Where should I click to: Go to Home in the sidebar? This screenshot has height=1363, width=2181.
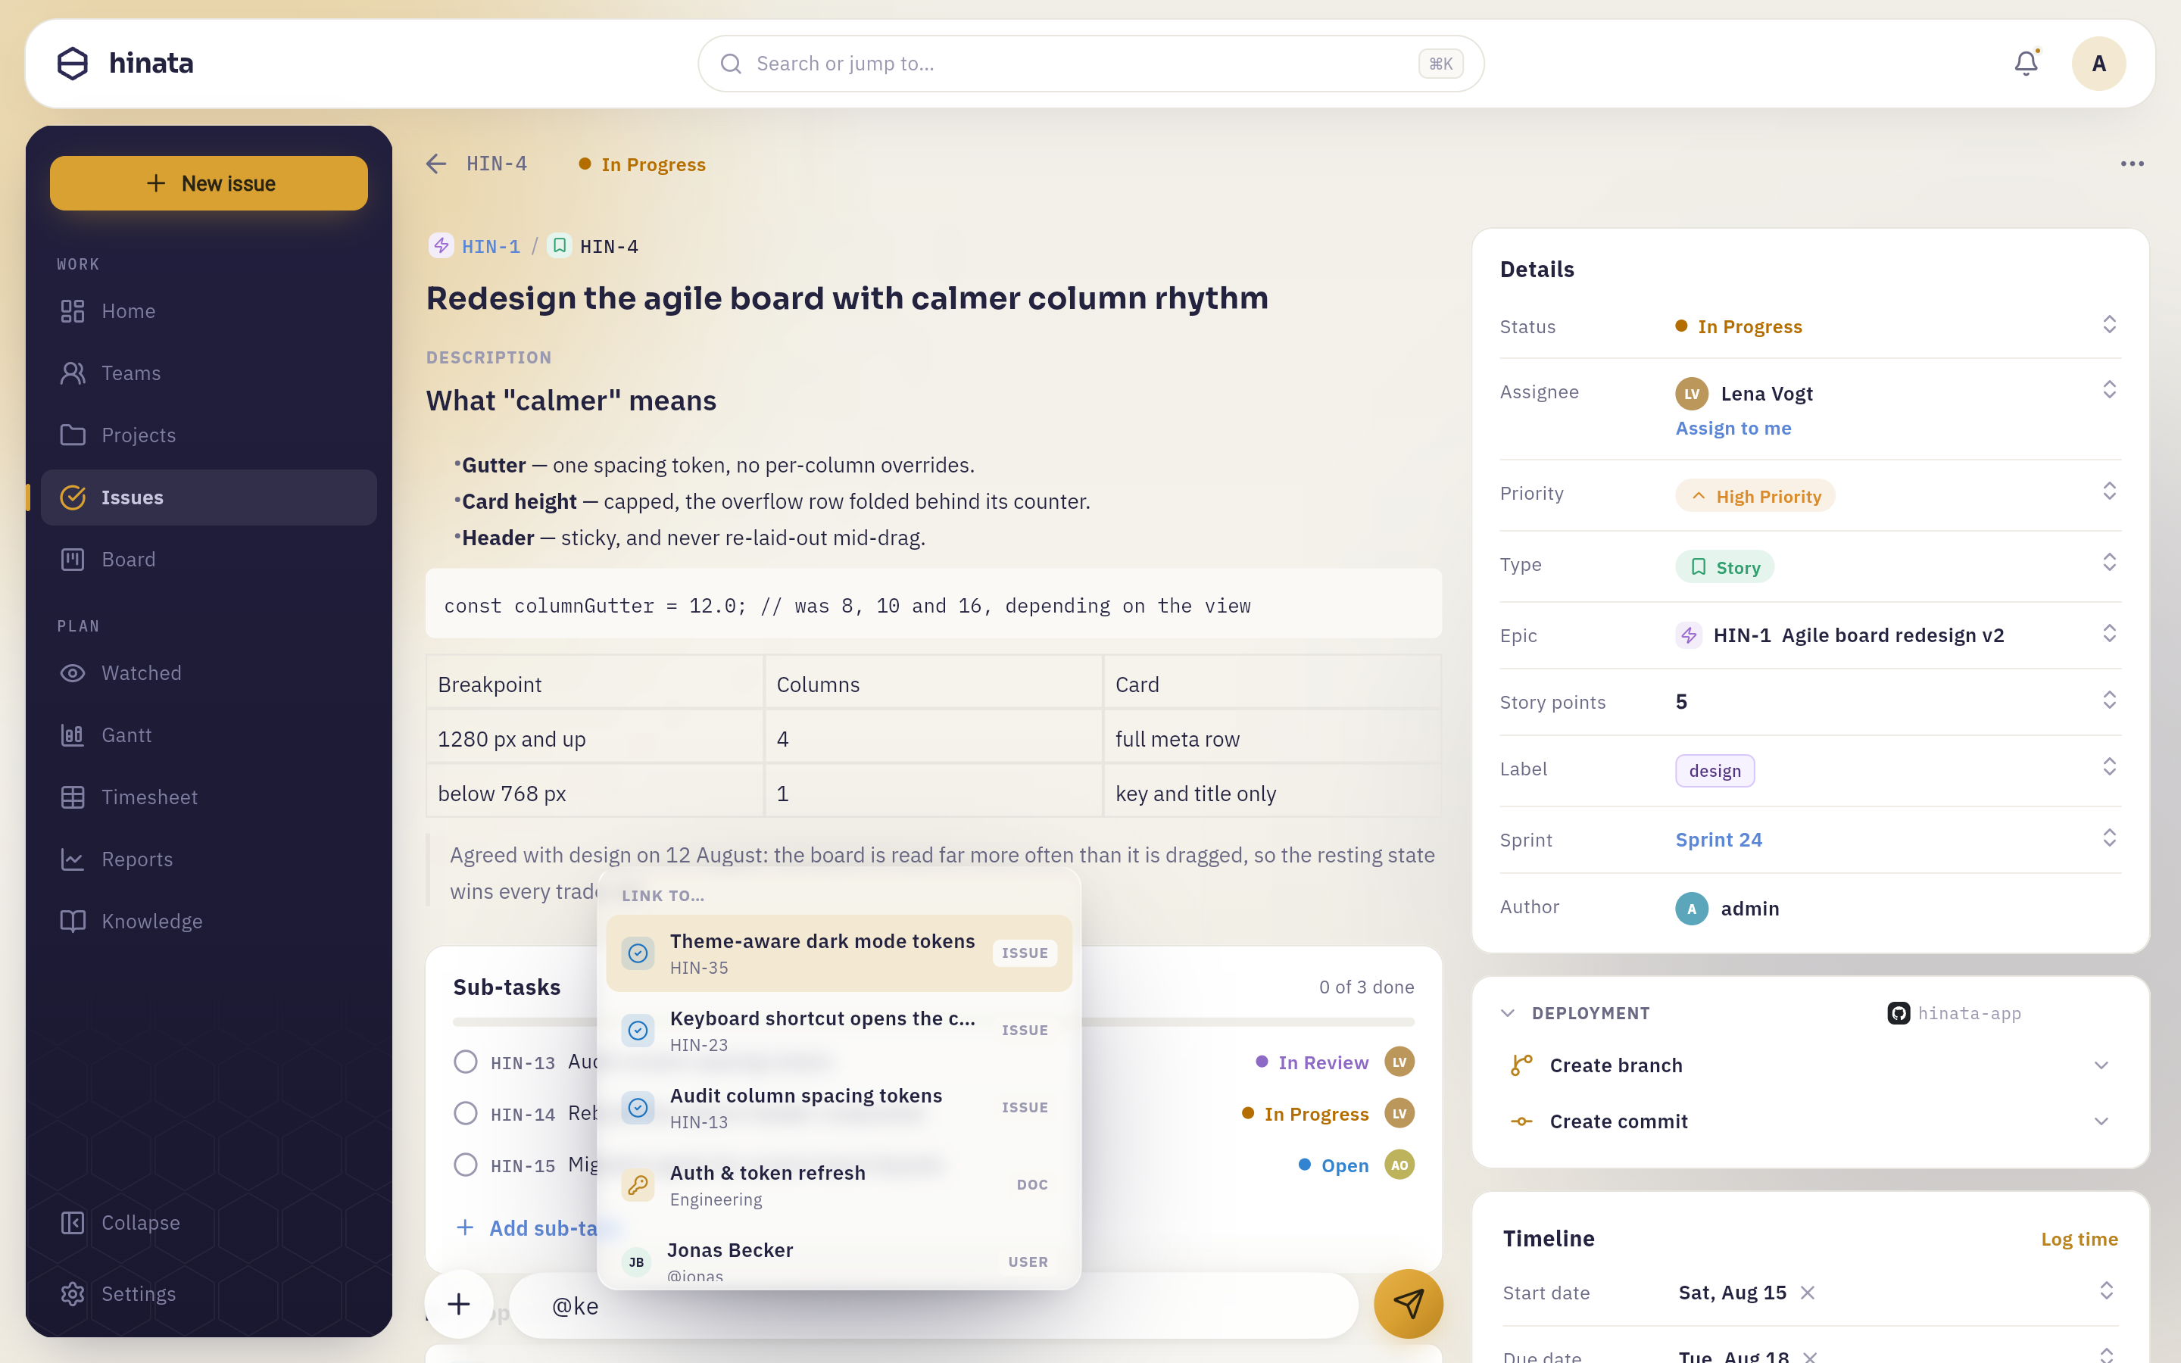tap(209, 311)
